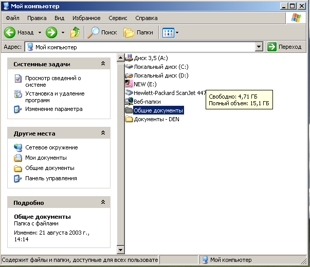This screenshot has height=267, width=310.
Task: Open Просмотр сведений о системе link
Action: (x=53, y=81)
